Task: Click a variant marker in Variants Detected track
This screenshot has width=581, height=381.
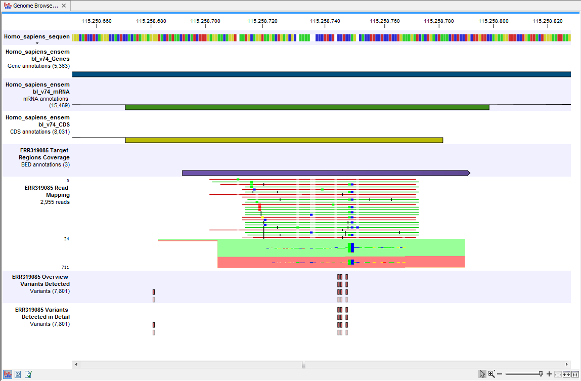Action: pos(340,284)
